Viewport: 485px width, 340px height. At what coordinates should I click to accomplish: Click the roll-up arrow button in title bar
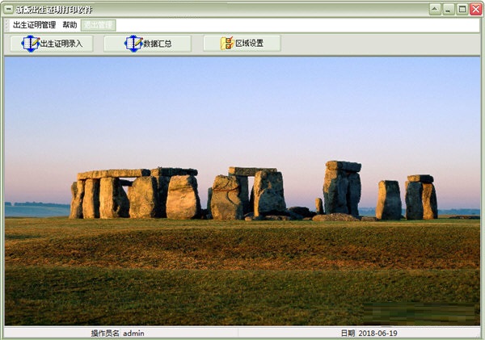tap(435, 9)
